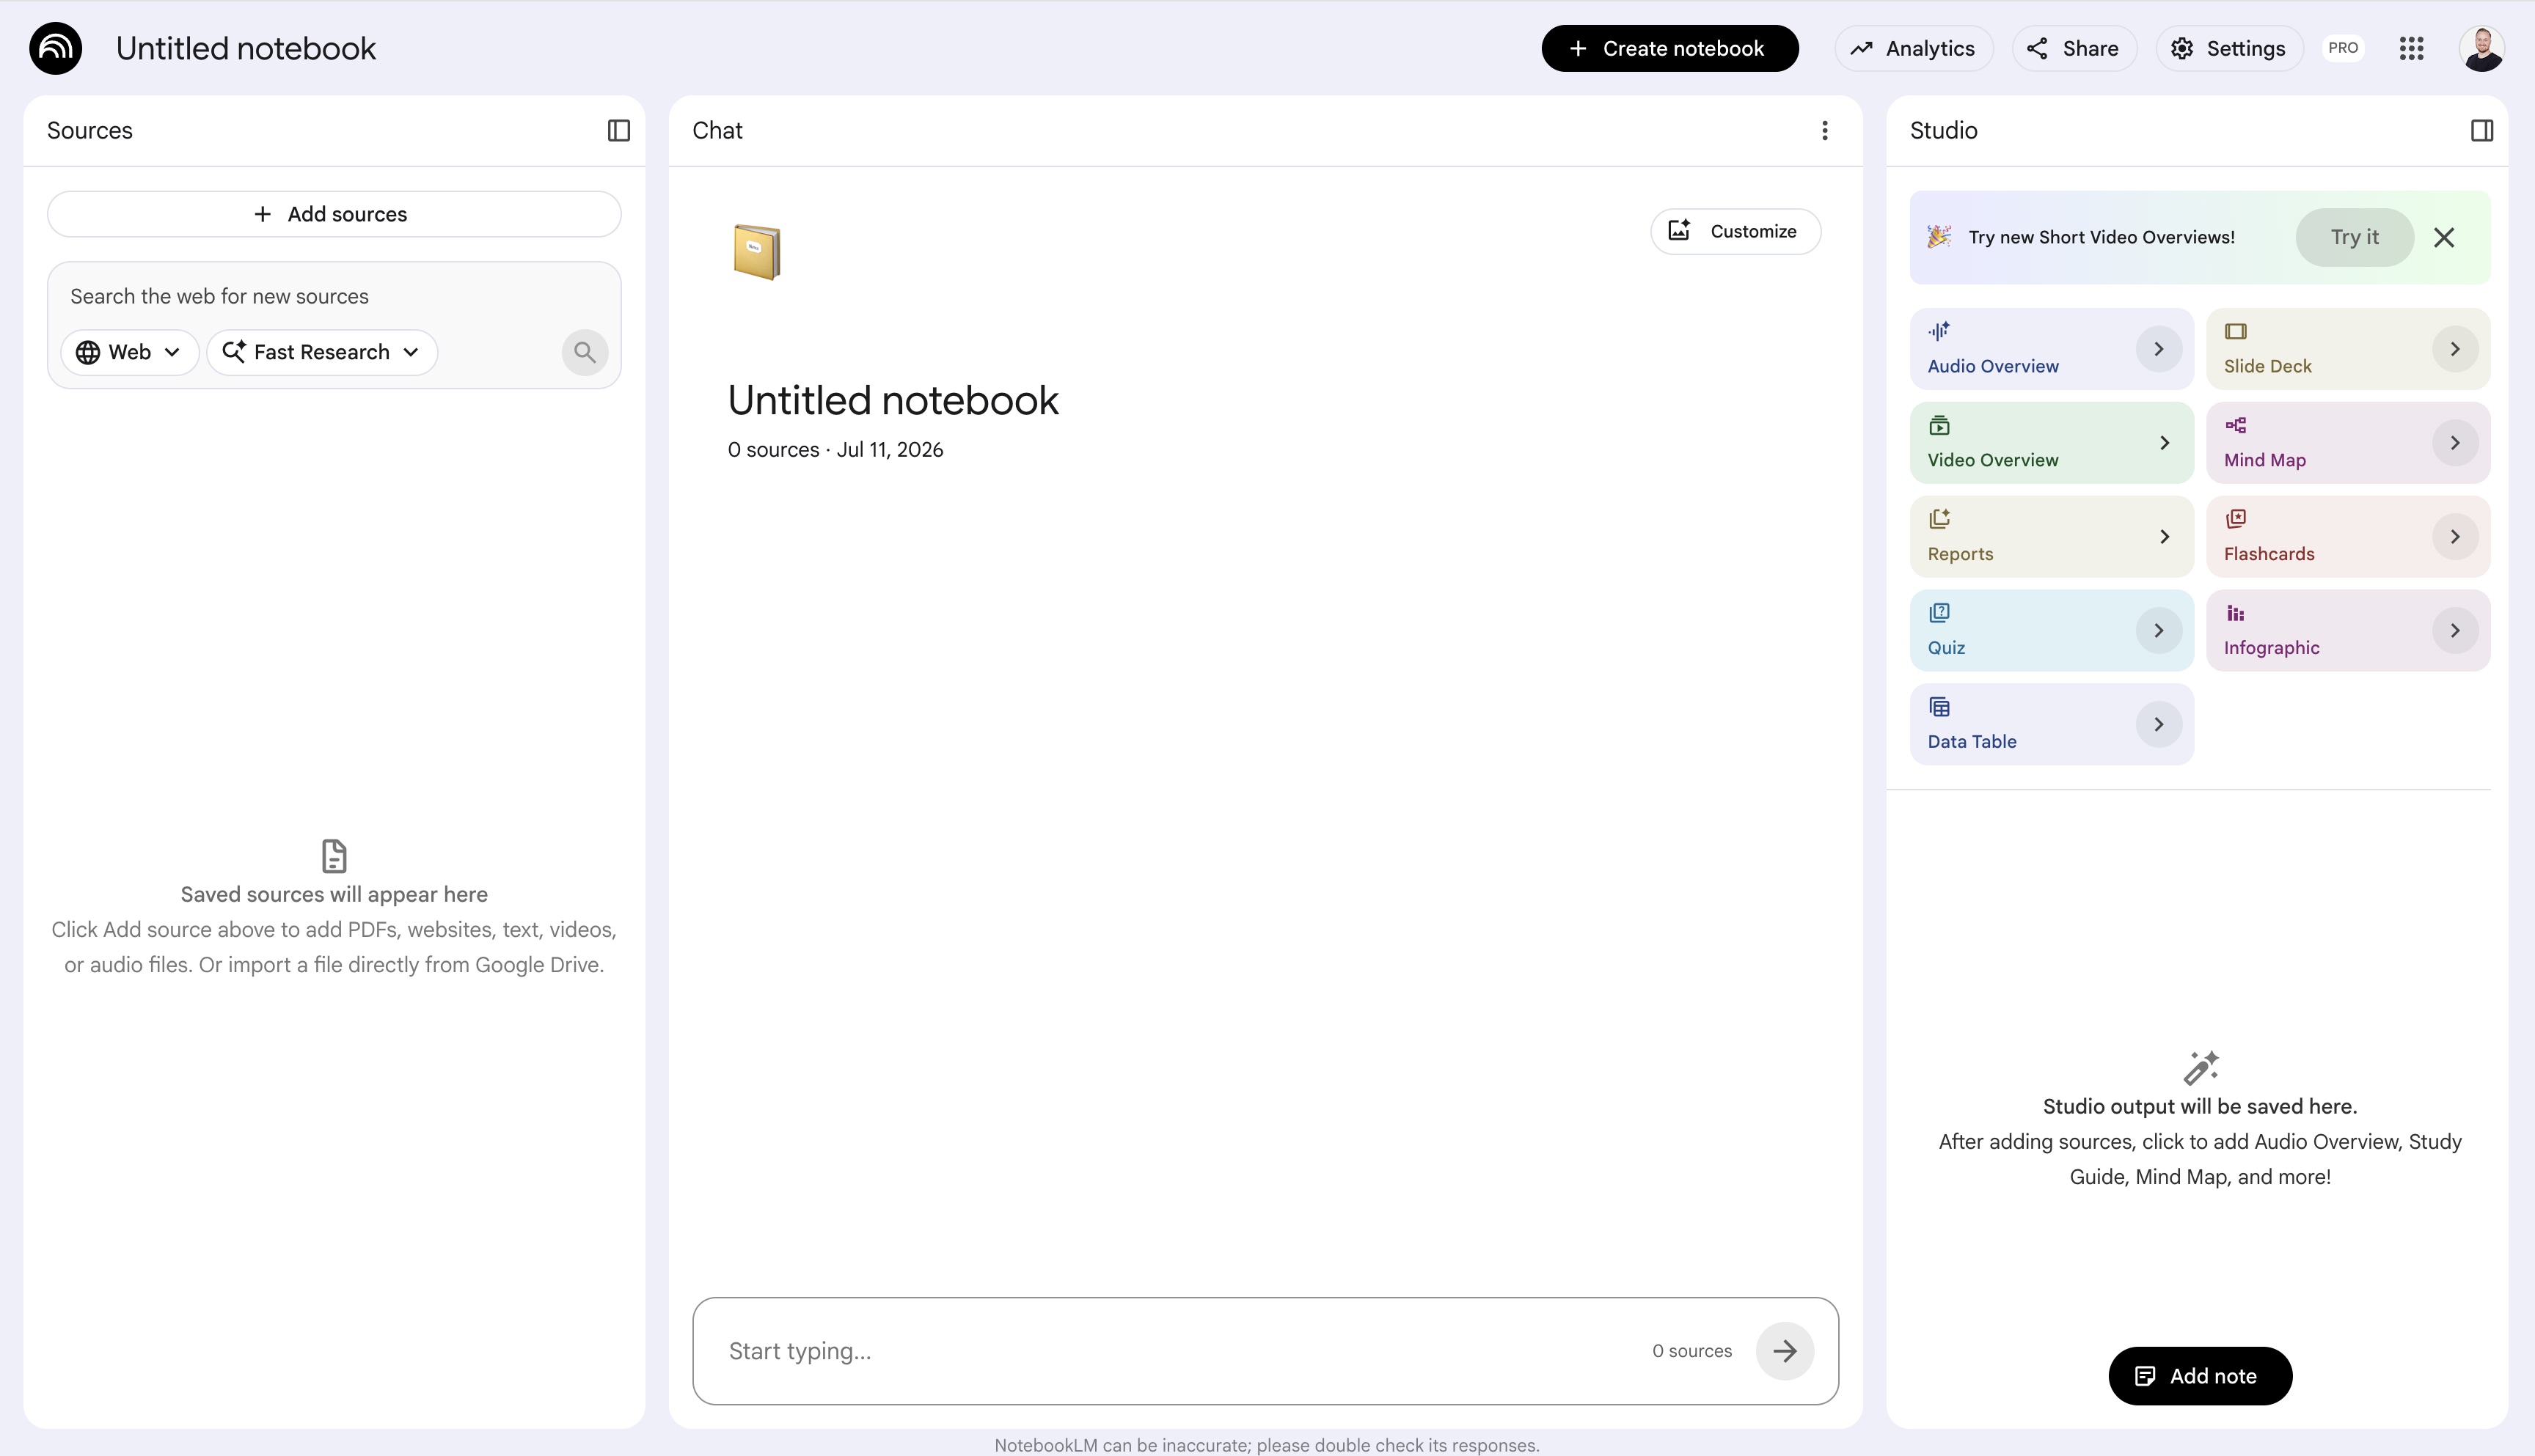2535x1456 pixels.
Task: Open the Google apps grid
Action: click(x=2411, y=48)
